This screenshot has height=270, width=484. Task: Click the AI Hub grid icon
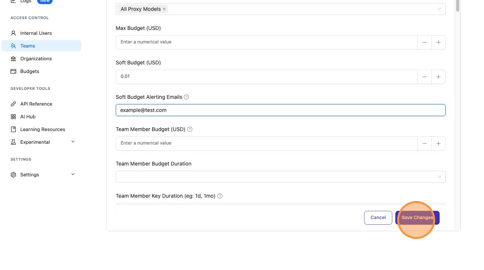click(x=14, y=117)
